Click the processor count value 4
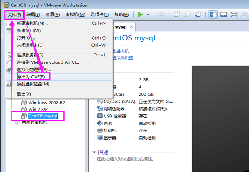This screenshot has height=172, width=249. (140, 87)
